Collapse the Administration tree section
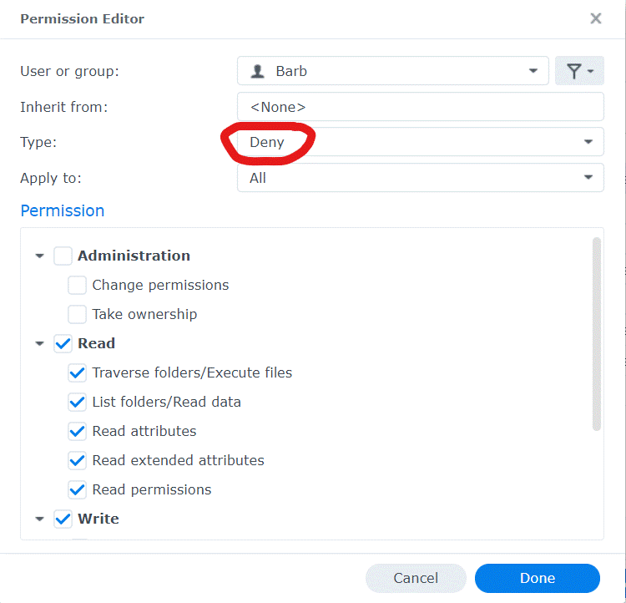This screenshot has width=626, height=603. pyautogui.click(x=39, y=256)
